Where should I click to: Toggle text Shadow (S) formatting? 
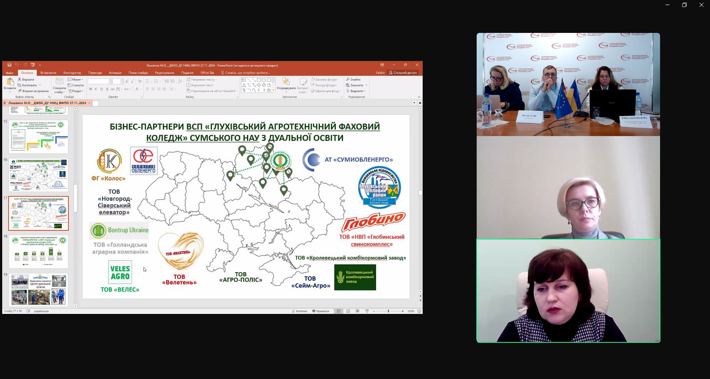107,89
